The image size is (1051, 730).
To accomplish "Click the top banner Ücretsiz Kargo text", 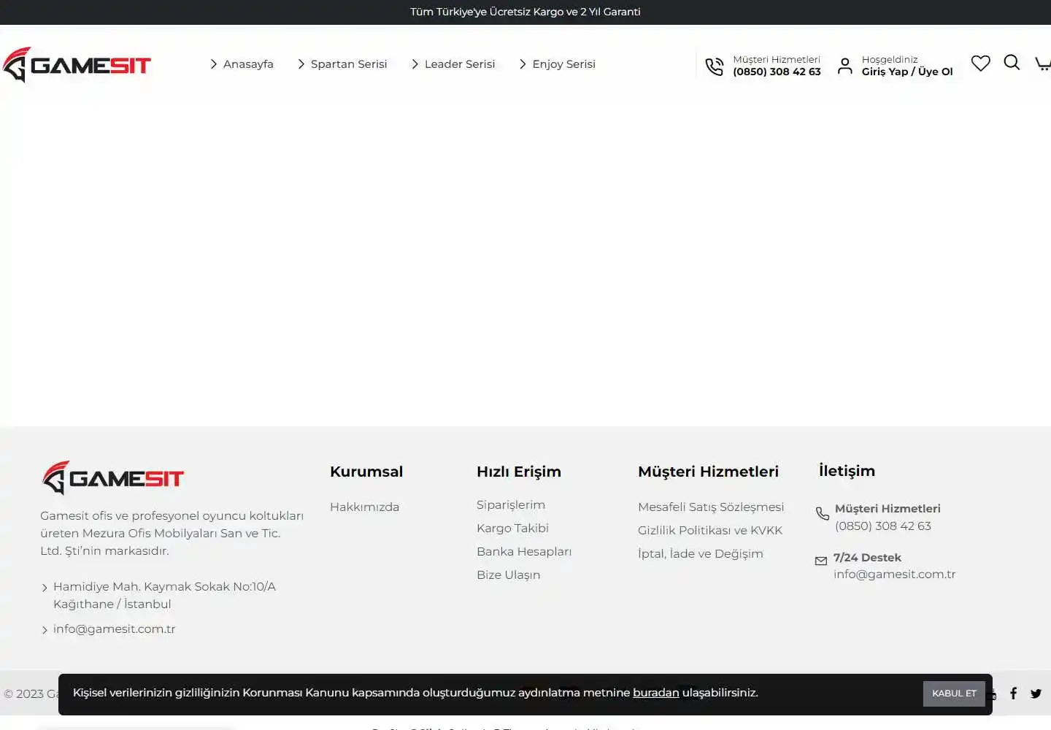I will pos(525,12).
